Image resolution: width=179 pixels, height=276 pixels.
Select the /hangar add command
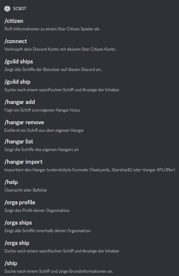tap(20, 102)
